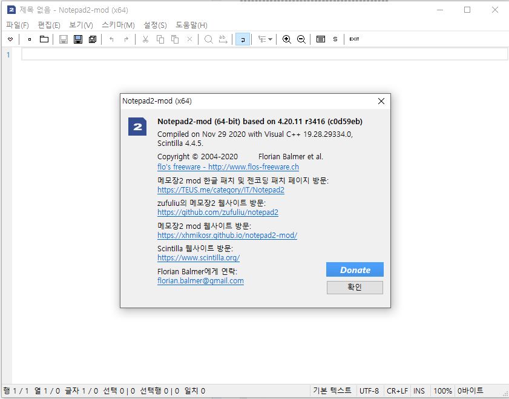This screenshot has height=399, width=509.
Task: Click the first line in the editor
Action: (264, 54)
